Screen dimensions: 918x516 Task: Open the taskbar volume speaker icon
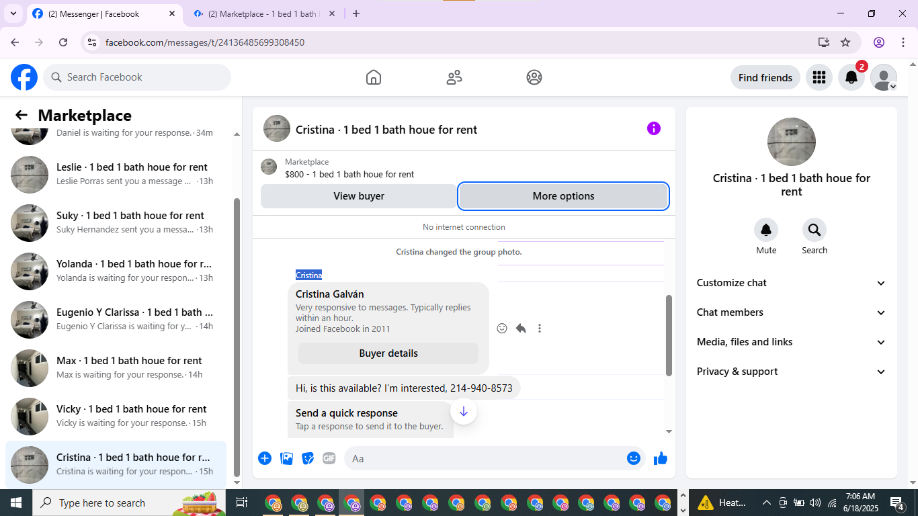point(815,503)
